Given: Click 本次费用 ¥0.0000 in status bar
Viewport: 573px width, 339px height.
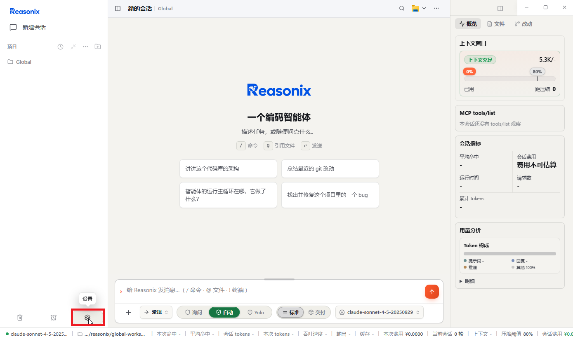Looking at the screenshot, I should pos(403,334).
